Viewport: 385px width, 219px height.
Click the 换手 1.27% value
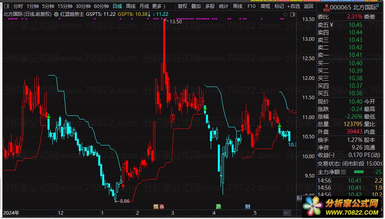click(x=355, y=140)
